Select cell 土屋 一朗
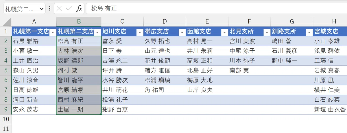 coord(79,110)
